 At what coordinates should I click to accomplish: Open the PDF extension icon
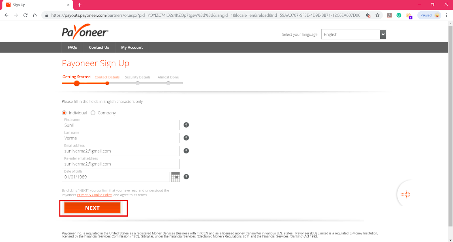pyautogui.click(x=390, y=15)
